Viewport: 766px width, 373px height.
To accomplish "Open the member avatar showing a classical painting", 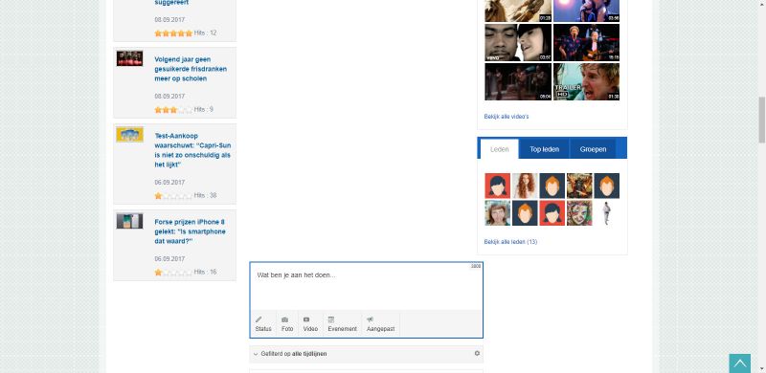I will click(x=579, y=186).
